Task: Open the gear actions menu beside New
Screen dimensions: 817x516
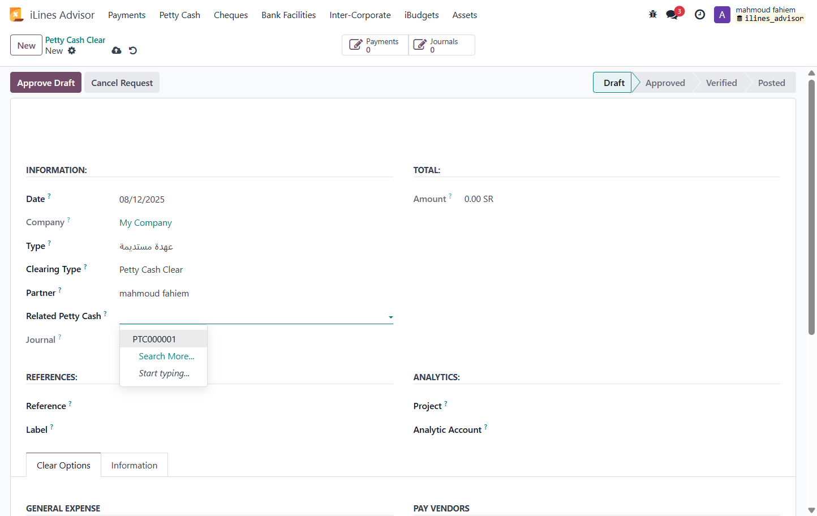Action: click(x=72, y=50)
